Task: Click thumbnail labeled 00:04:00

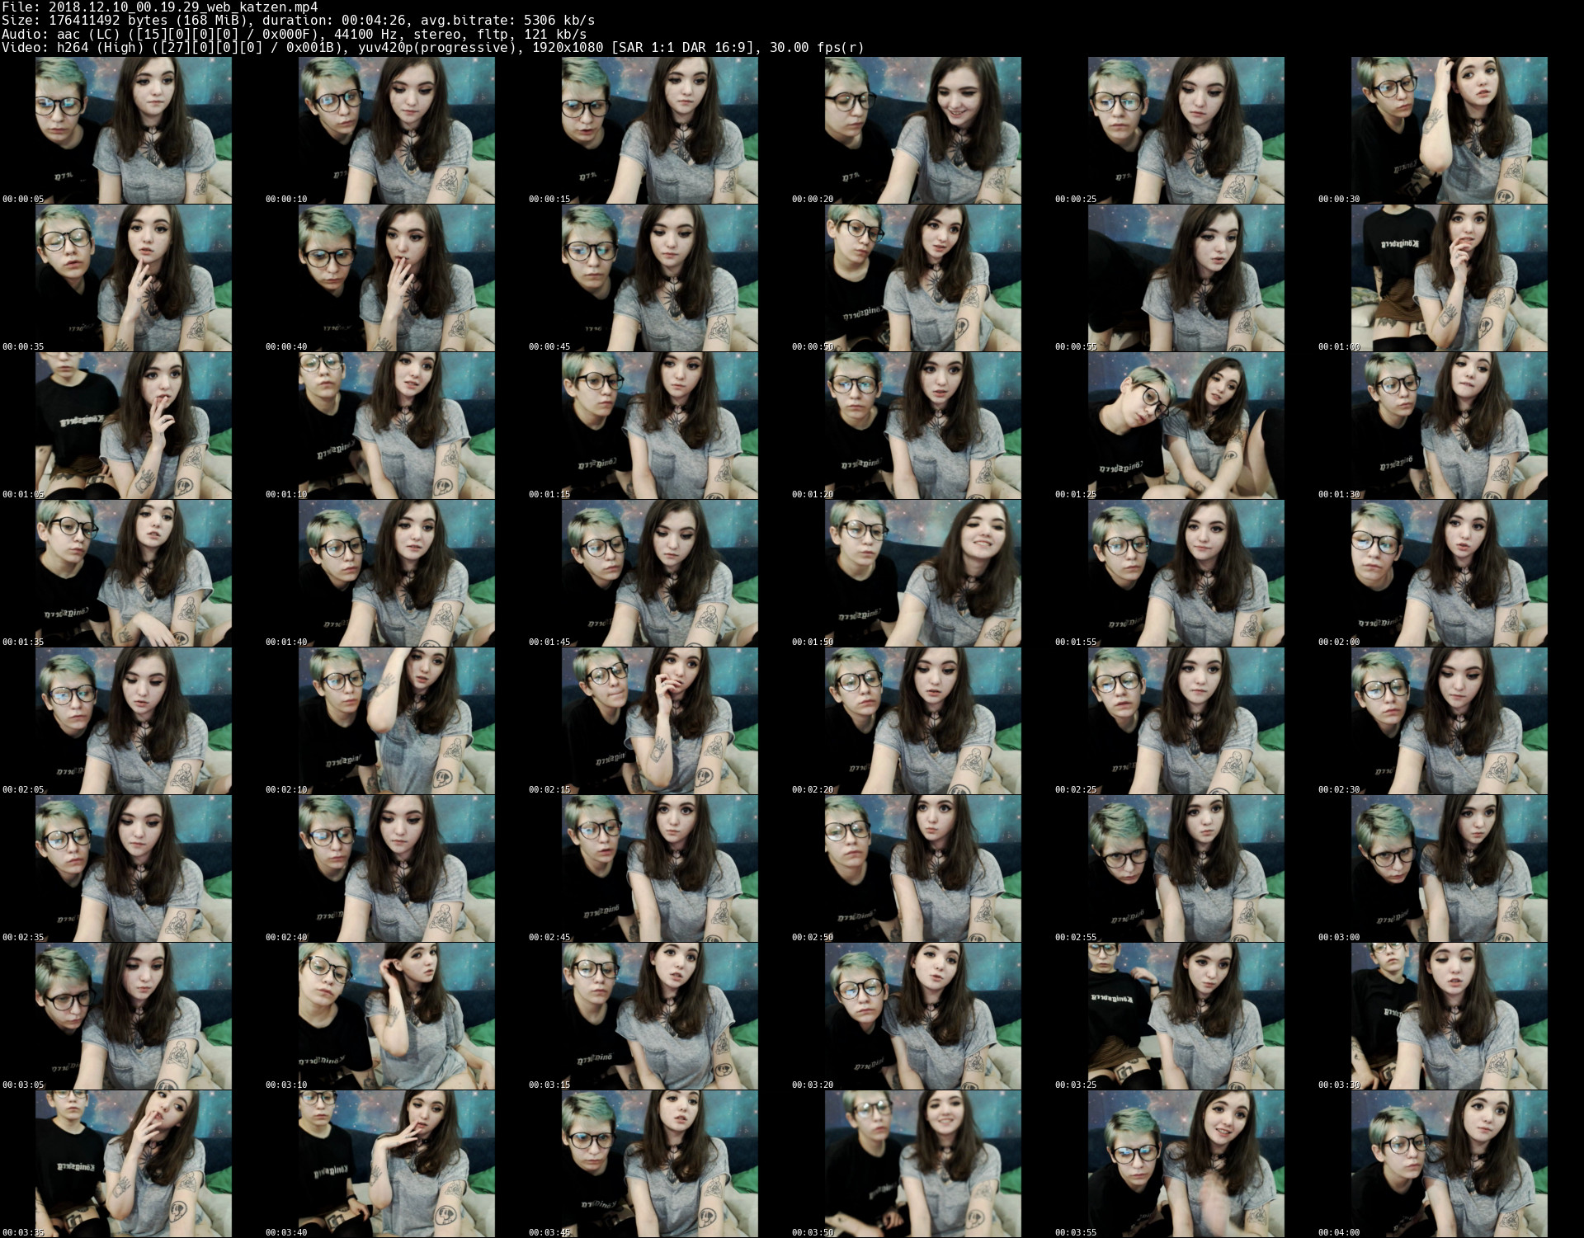Action: 1450,1164
